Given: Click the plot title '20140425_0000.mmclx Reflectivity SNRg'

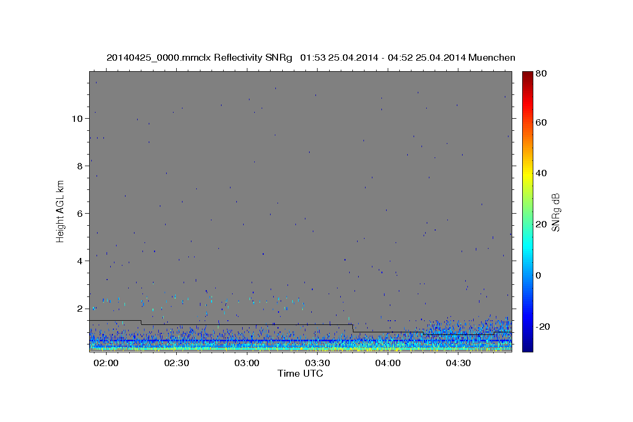Looking at the screenshot, I should (x=199, y=57).
